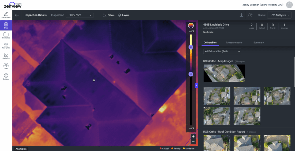The width and height of the screenshot is (295, 151).
Task: Collapse the side panel with purple arrow
Action: [196, 85]
